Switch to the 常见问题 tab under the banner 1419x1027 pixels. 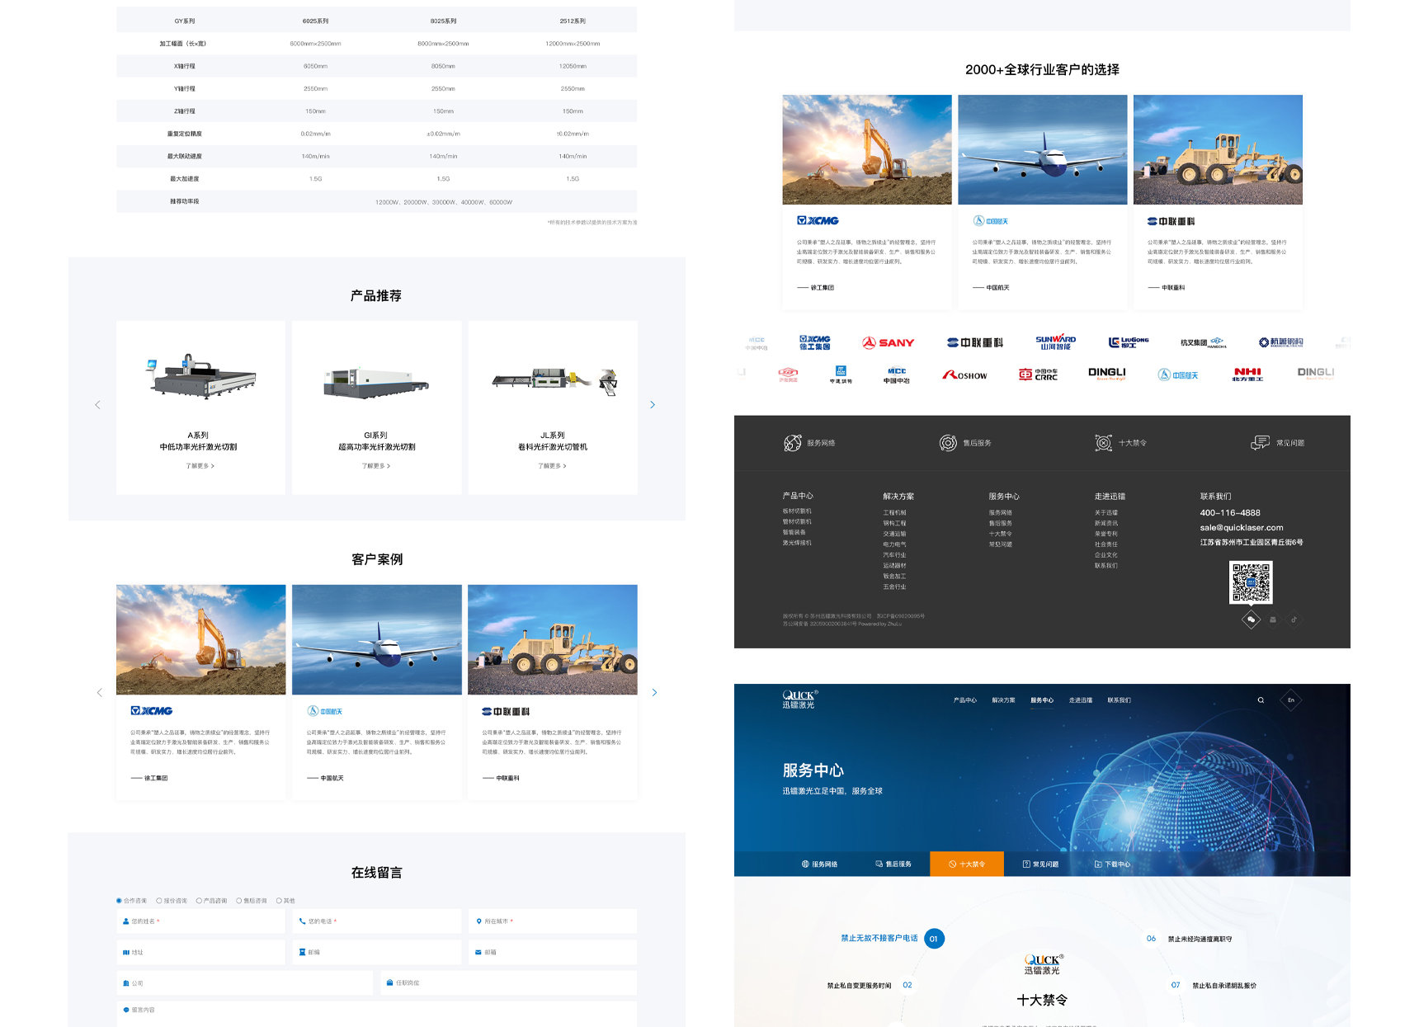click(1040, 864)
